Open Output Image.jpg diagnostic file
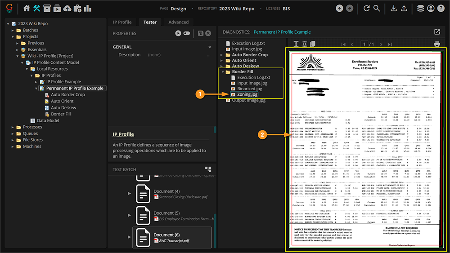The image size is (450, 253). [248, 100]
